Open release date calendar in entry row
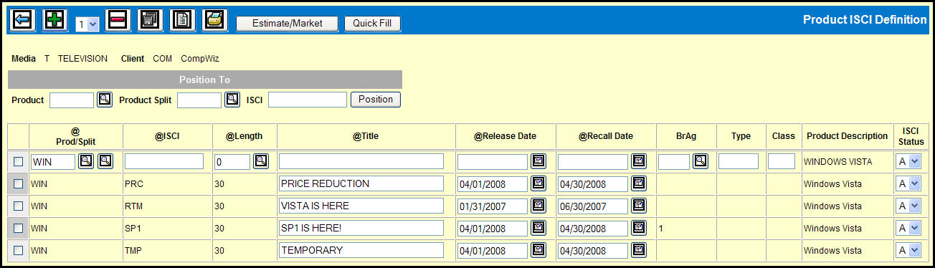This screenshot has width=935, height=268. click(538, 161)
